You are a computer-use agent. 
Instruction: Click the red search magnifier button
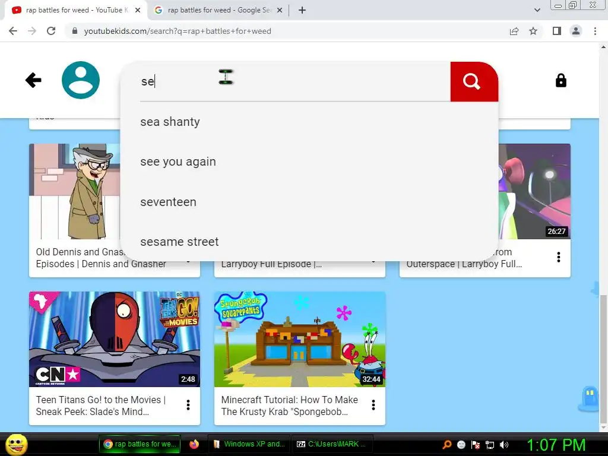(x=474, y=81)
